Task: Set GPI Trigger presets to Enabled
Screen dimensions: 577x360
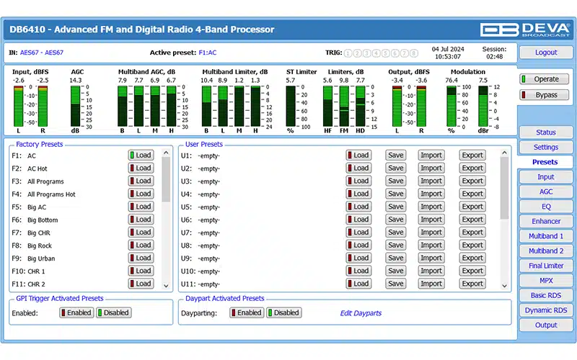Action: [76, 312]
